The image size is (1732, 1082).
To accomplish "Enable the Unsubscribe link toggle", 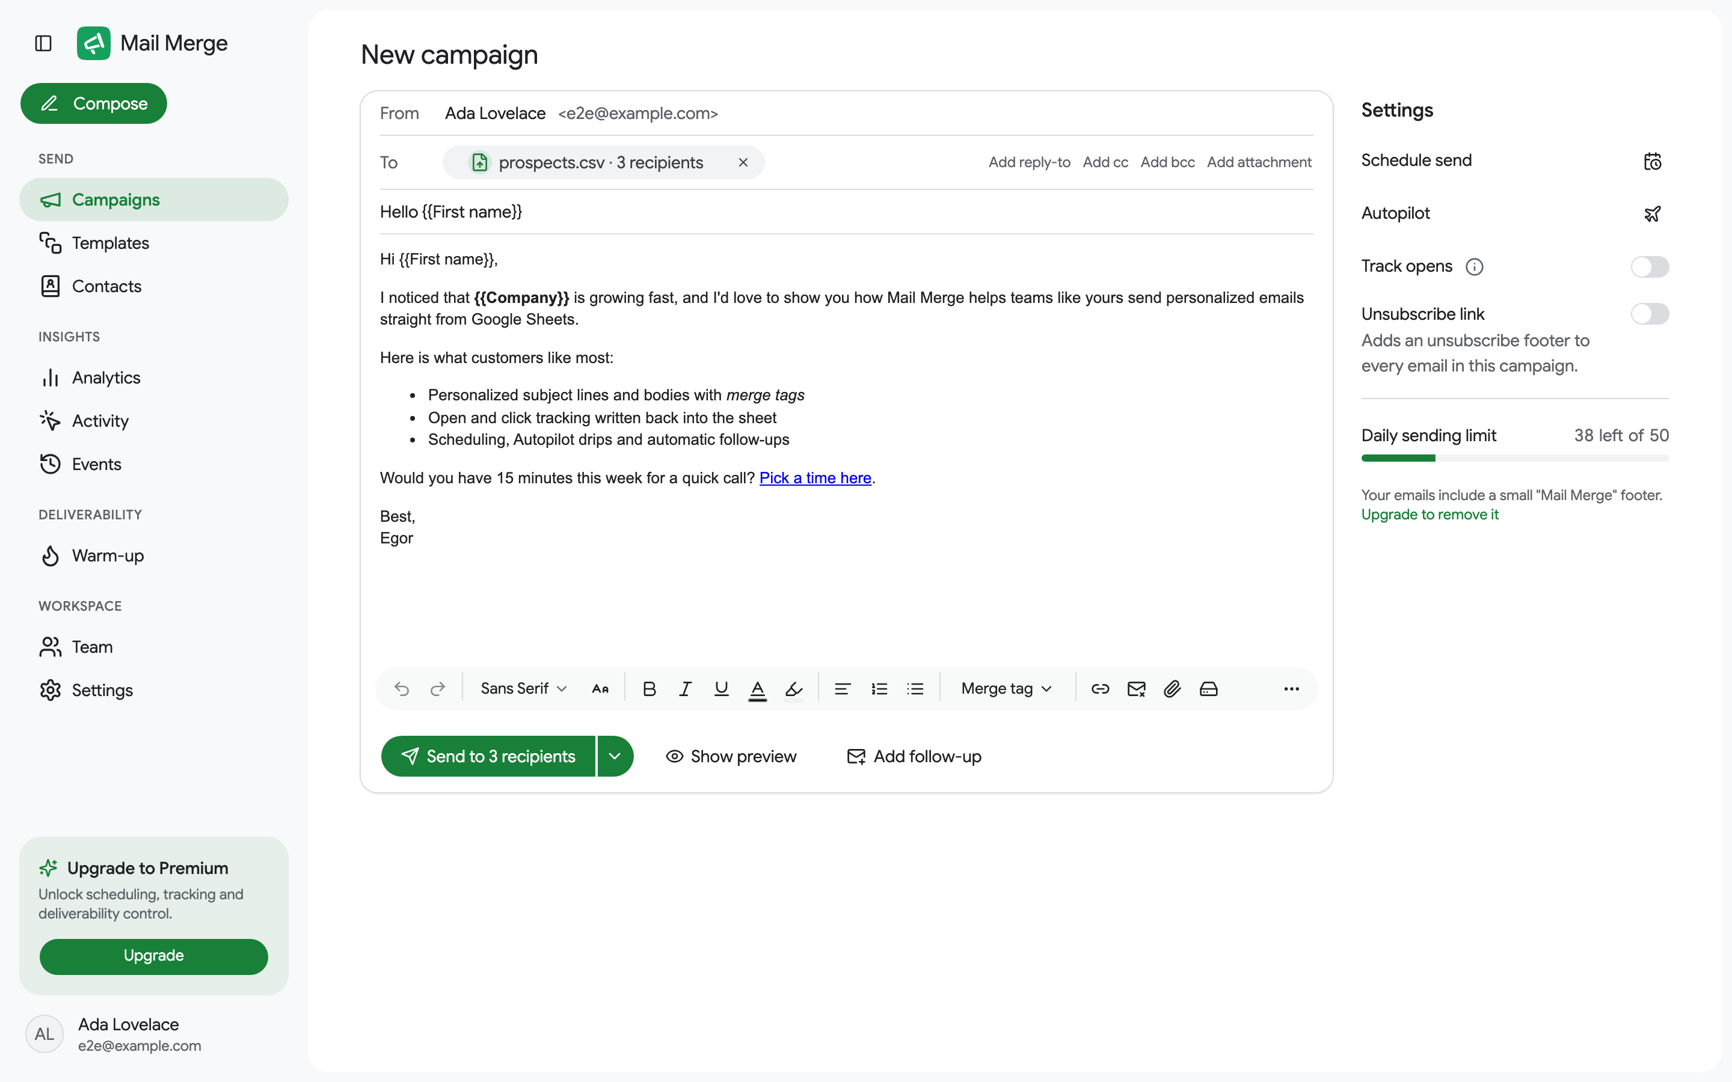I will (1650, 313).
